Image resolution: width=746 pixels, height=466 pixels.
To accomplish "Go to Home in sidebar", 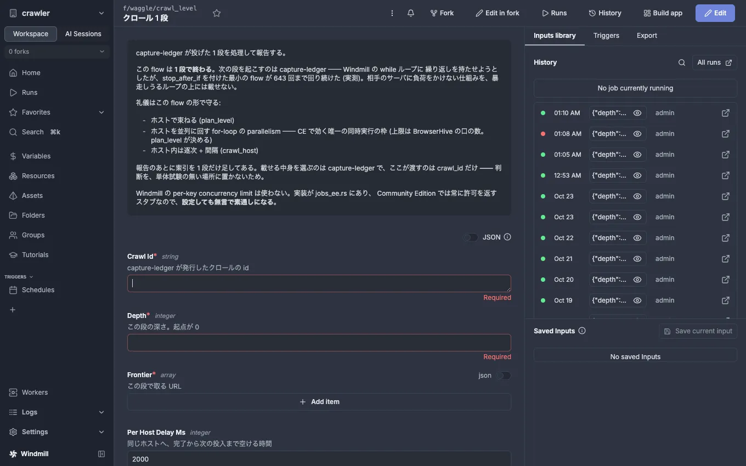I will 57,73.
